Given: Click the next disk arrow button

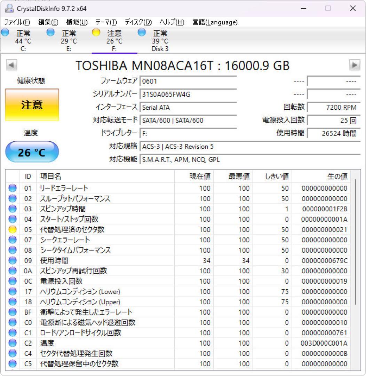Looking at the screenshot, I should pos(355,65).
